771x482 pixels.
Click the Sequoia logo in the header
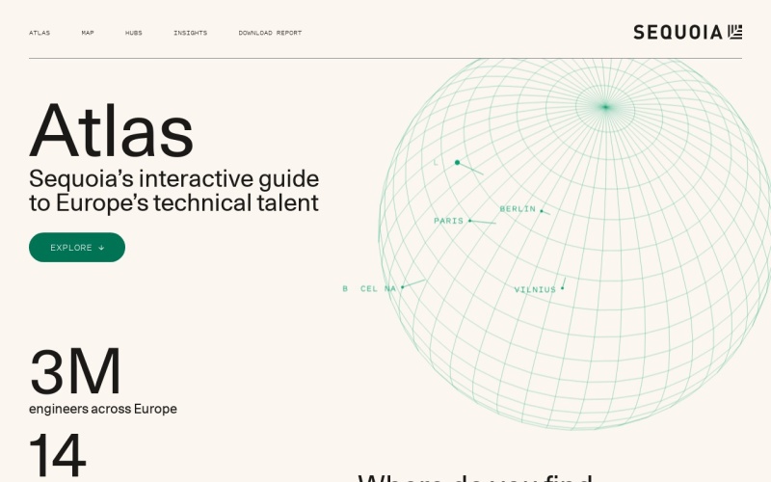(x=687, y=32)
